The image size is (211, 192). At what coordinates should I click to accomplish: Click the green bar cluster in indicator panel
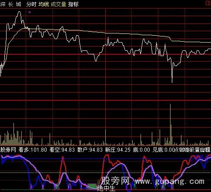(92, 186)
